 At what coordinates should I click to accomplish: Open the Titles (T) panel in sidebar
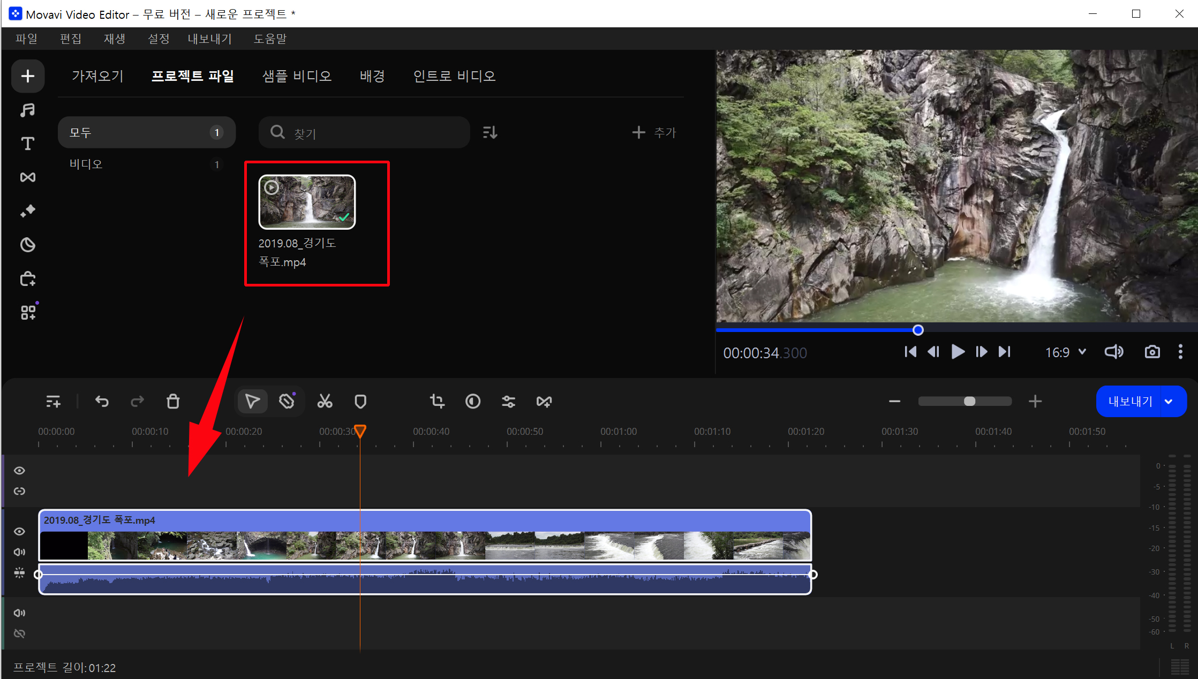coord(28,144)
